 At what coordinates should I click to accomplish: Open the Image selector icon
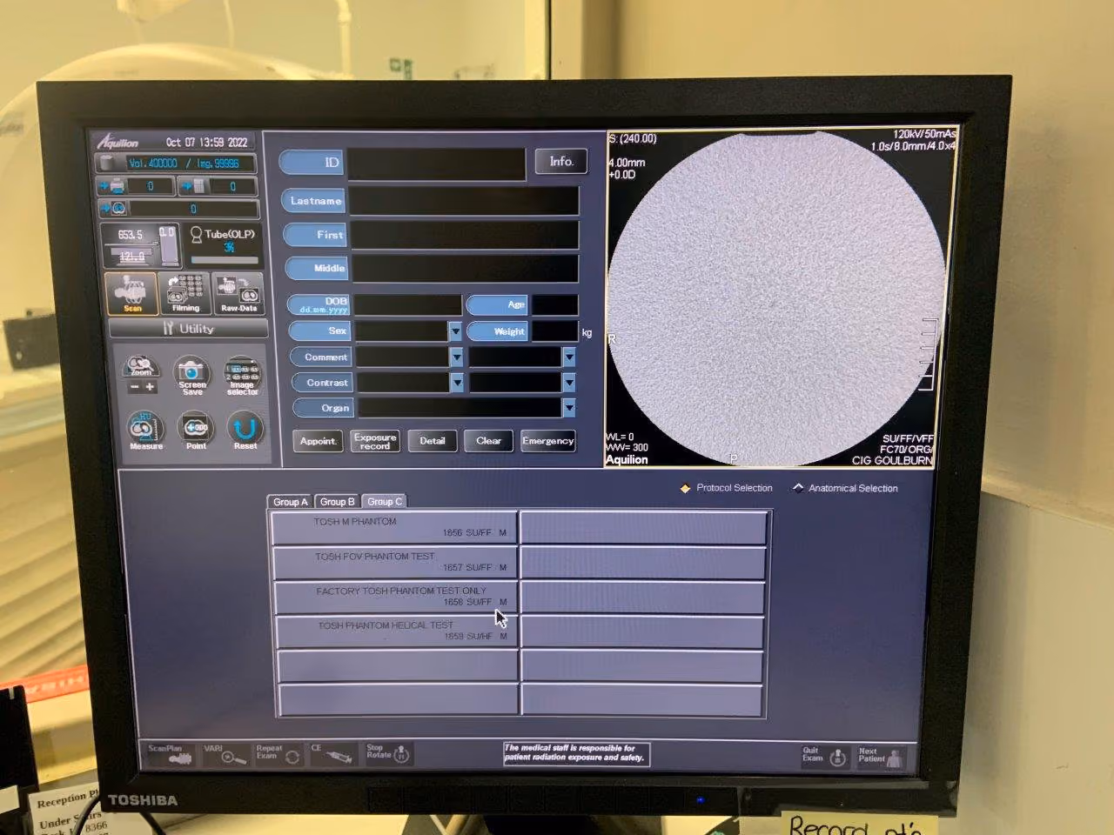pos(243,376)
